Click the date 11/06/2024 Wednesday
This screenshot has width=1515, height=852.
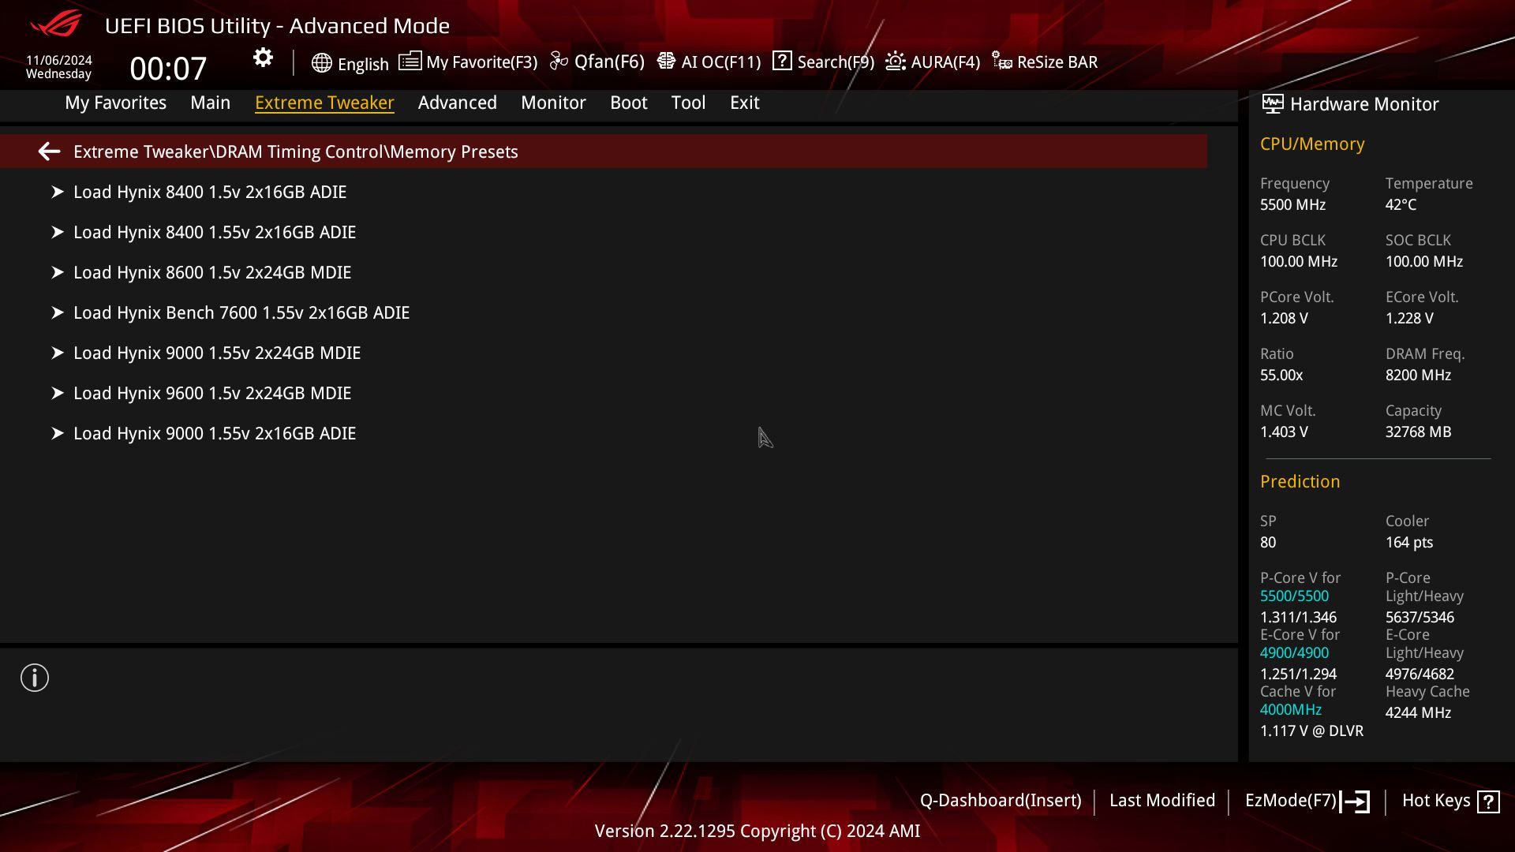(x=58, y=67)
